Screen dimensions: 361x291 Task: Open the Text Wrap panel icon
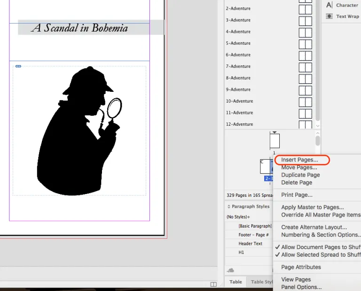tap(329, 16)
